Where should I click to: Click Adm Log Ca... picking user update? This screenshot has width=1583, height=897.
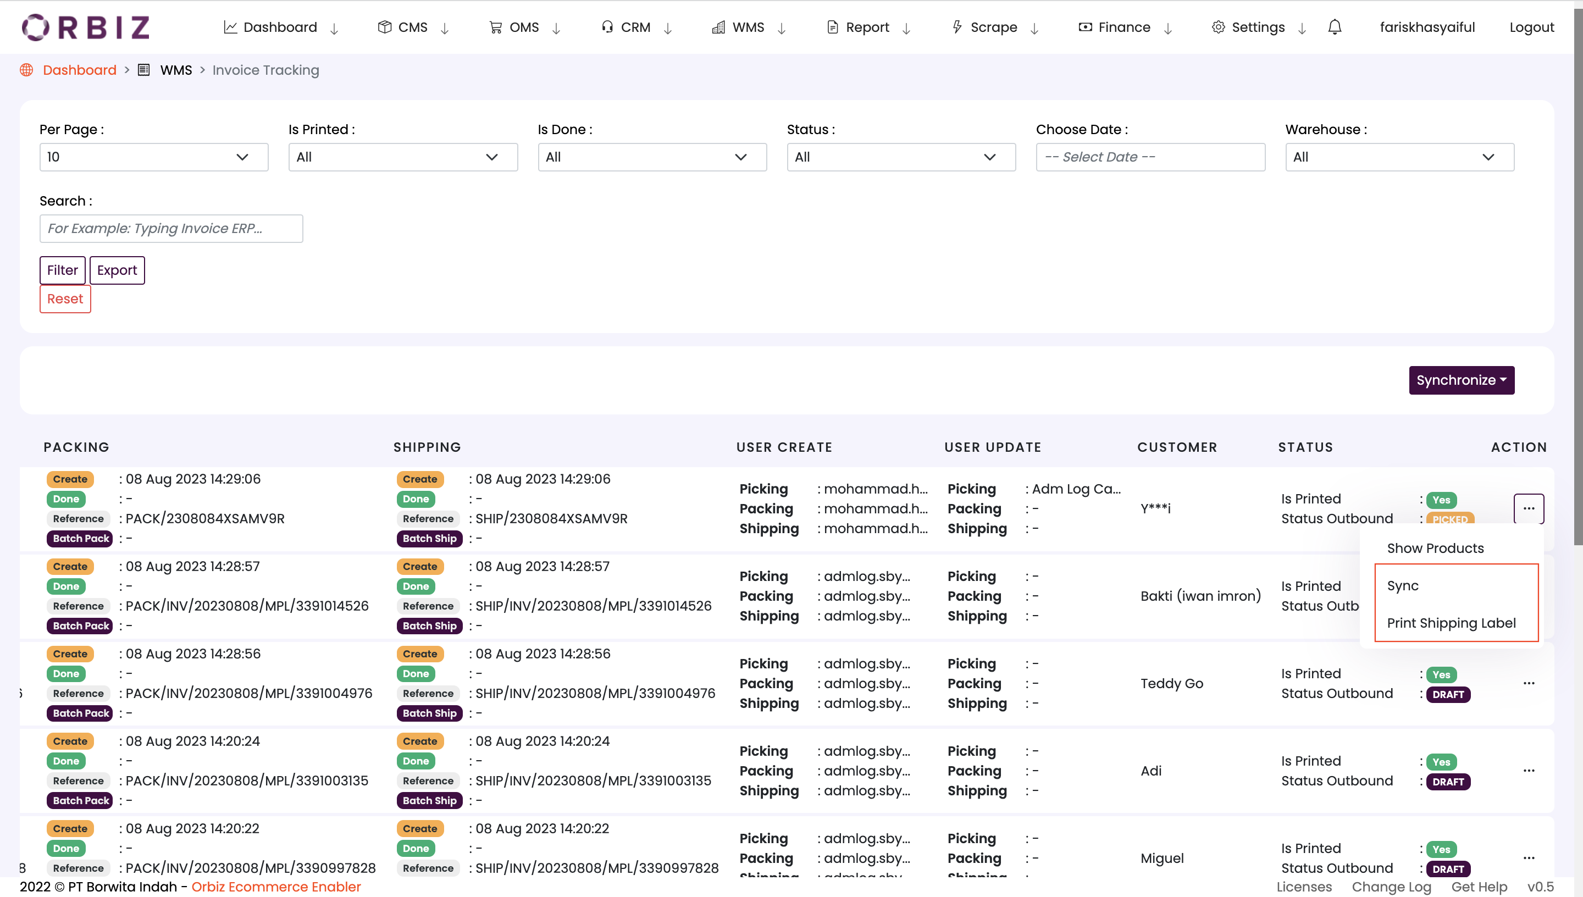point(1076,489)
